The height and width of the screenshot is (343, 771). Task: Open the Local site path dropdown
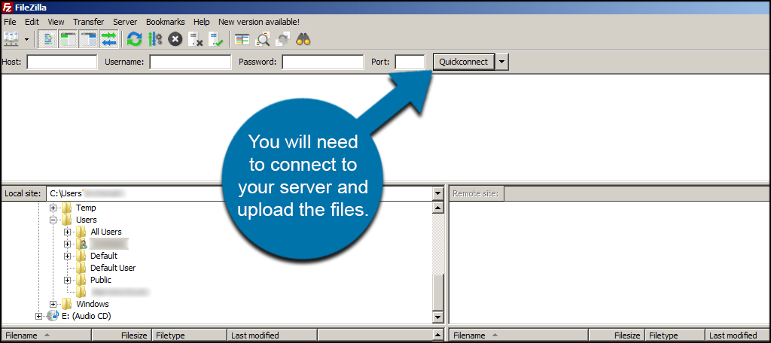[x=437, y=193]
